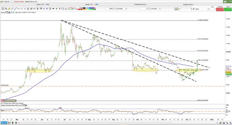Activate the magnifier zoom tool

[6, 9]
